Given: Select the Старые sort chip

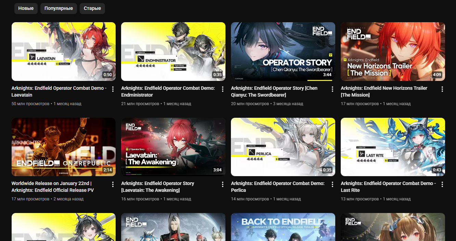Looking at the screenshot, I should click(x=92, y=8).
